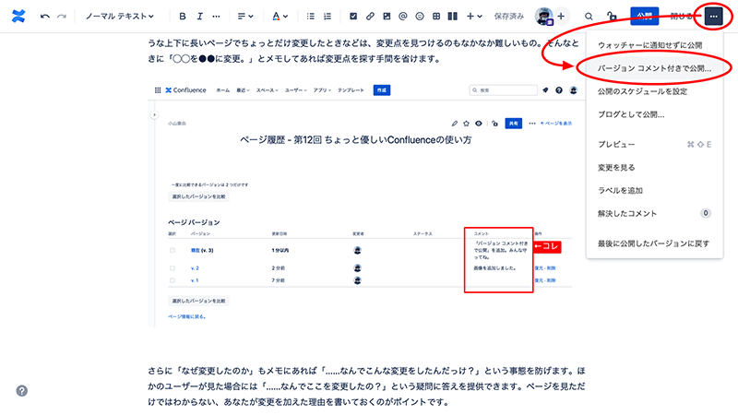Select 変更を見る menu item
This screenshot has width=738, height=415.
[655, 168]
